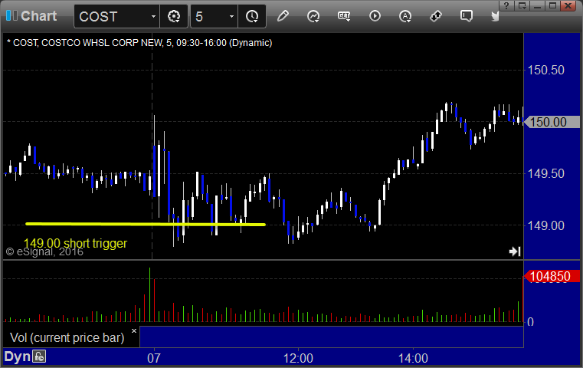
Task: Click the Twitter bird icon
Action: click(x=495, y=16)
